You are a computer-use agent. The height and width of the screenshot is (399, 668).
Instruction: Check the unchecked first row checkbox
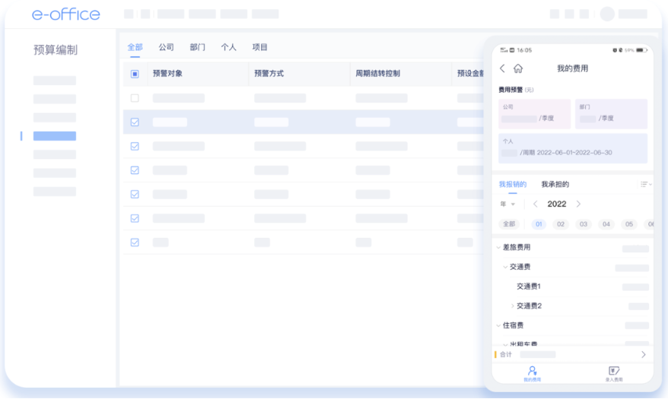click(135, 98)
